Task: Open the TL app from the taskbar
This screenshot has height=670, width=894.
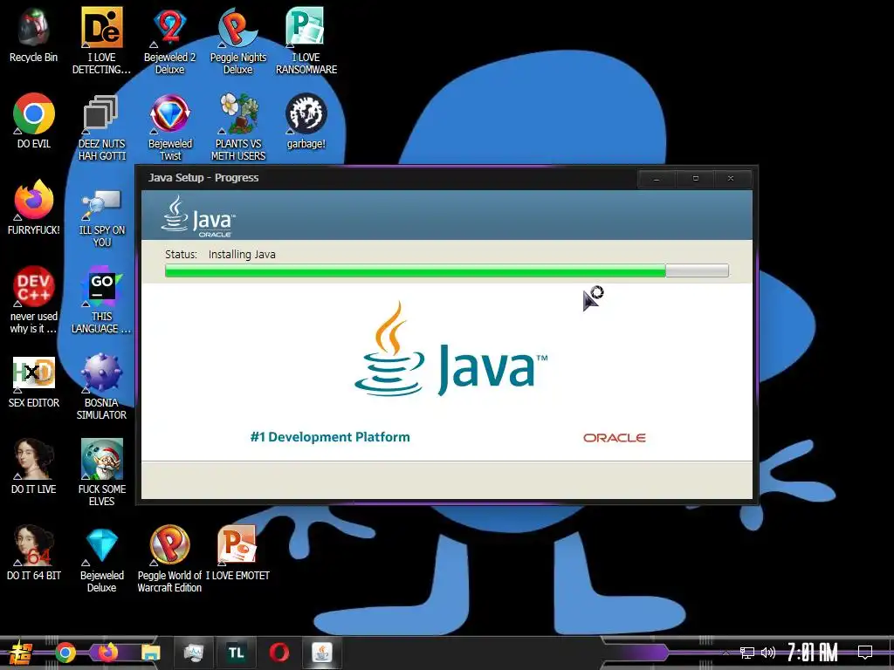Action: 236,653
